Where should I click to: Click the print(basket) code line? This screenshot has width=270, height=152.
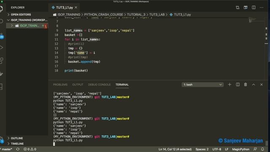click(x=76, y=71)
